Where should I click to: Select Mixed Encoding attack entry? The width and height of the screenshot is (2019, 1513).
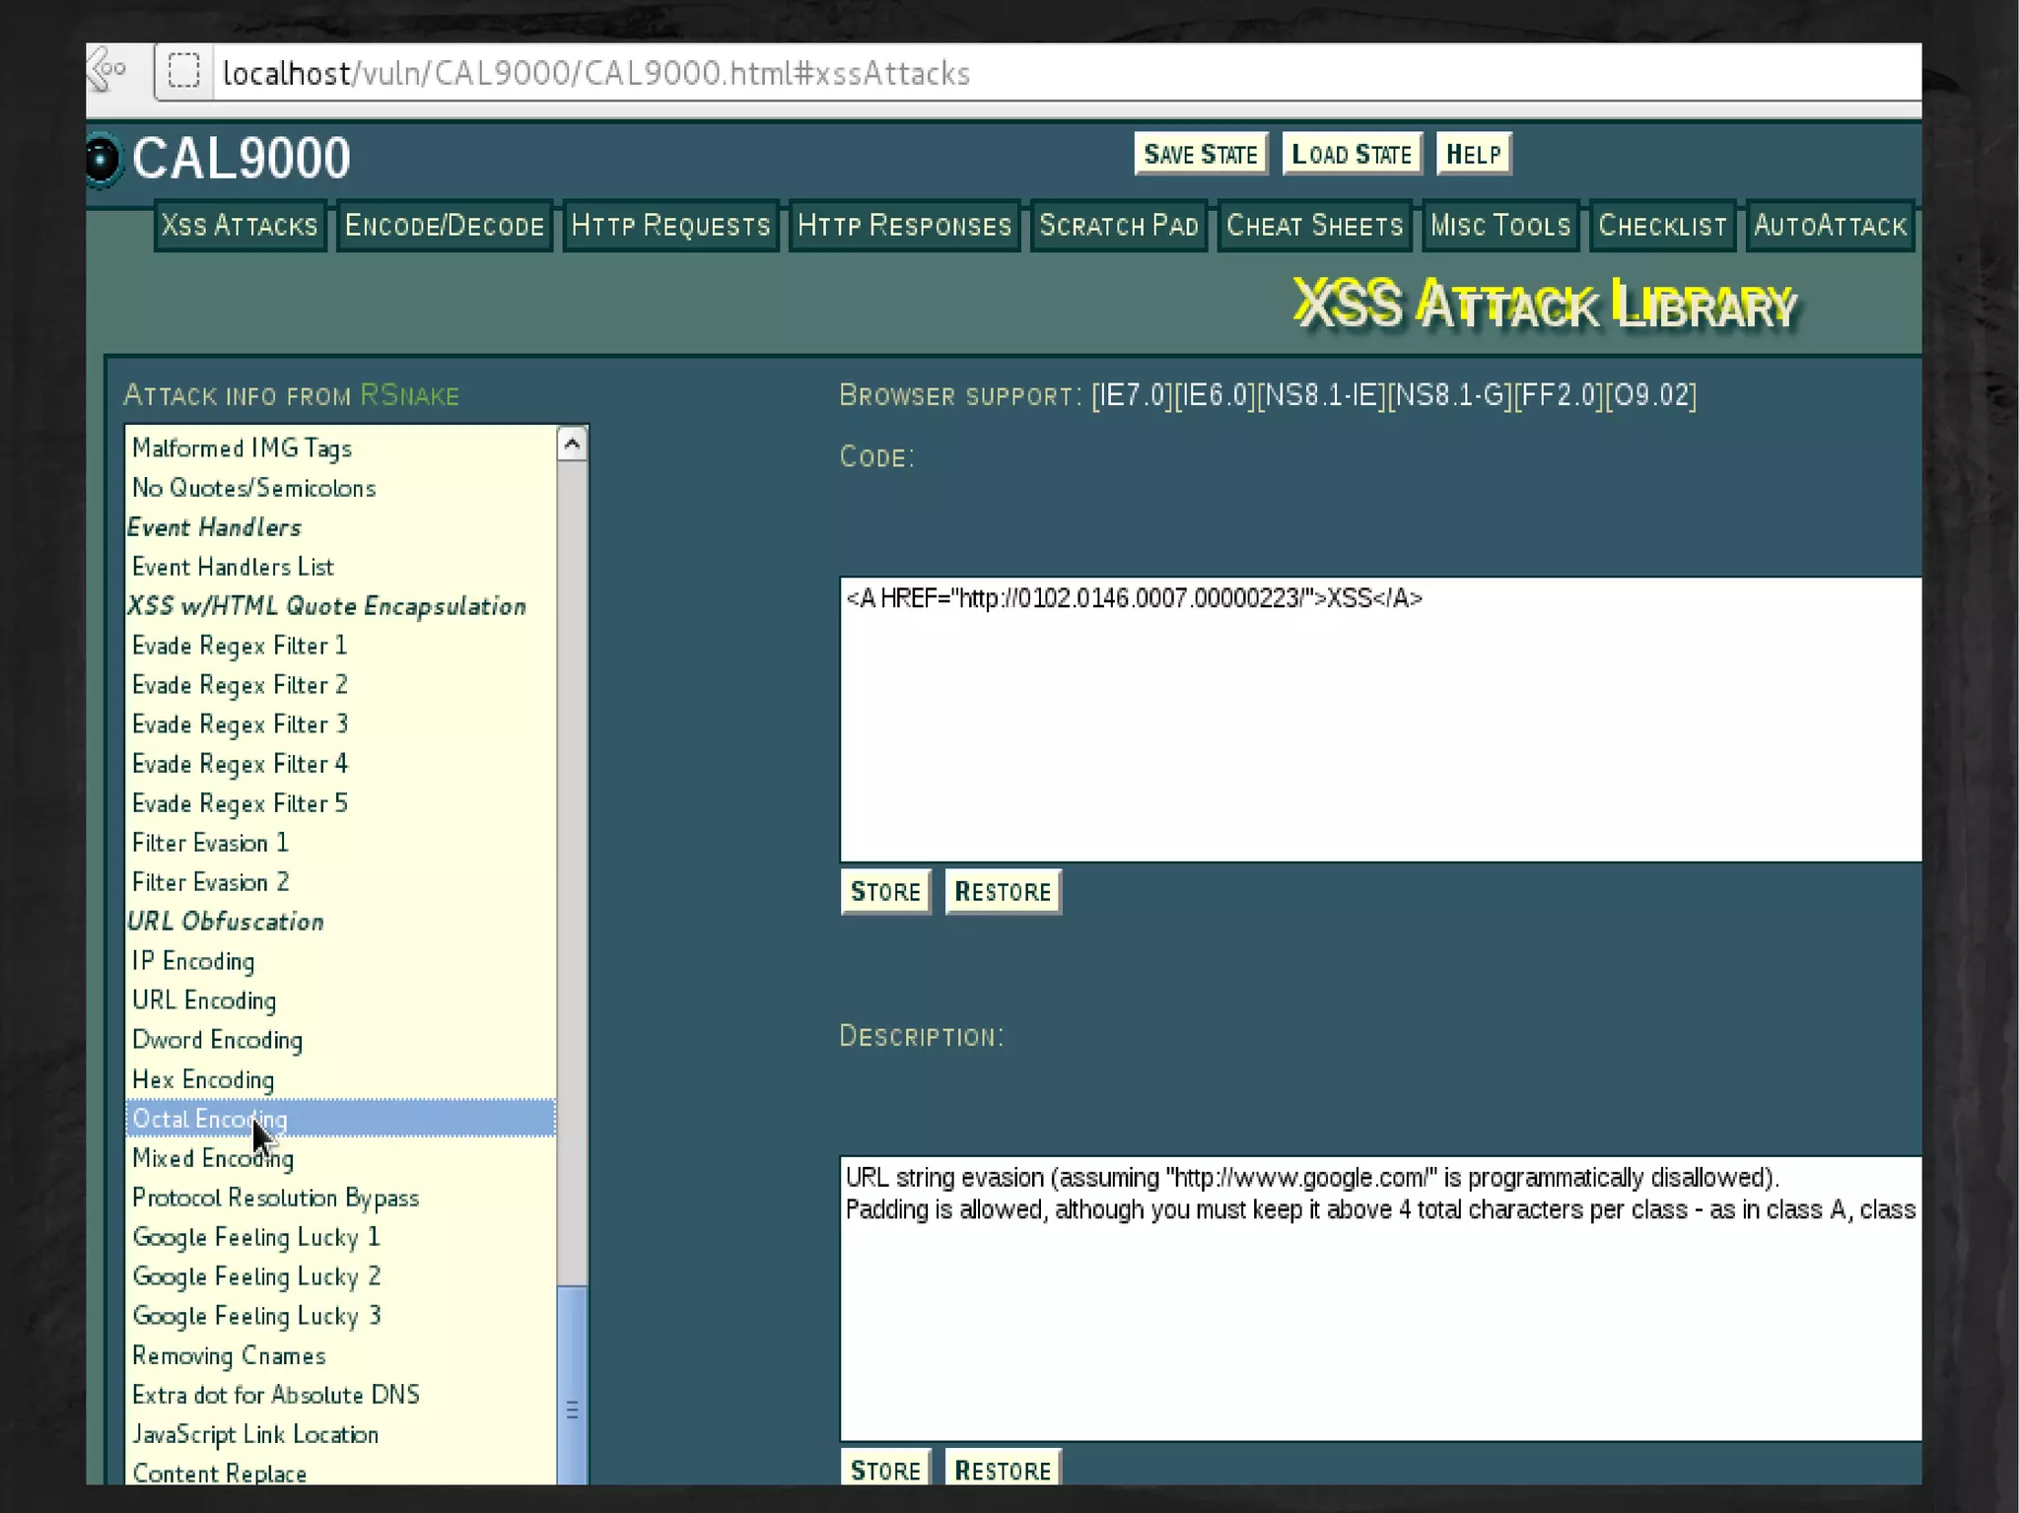(x=213, y=1158)
